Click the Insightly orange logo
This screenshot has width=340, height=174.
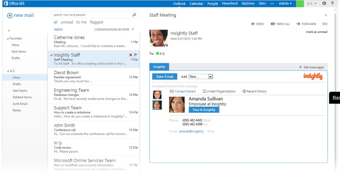click(313, 76)
